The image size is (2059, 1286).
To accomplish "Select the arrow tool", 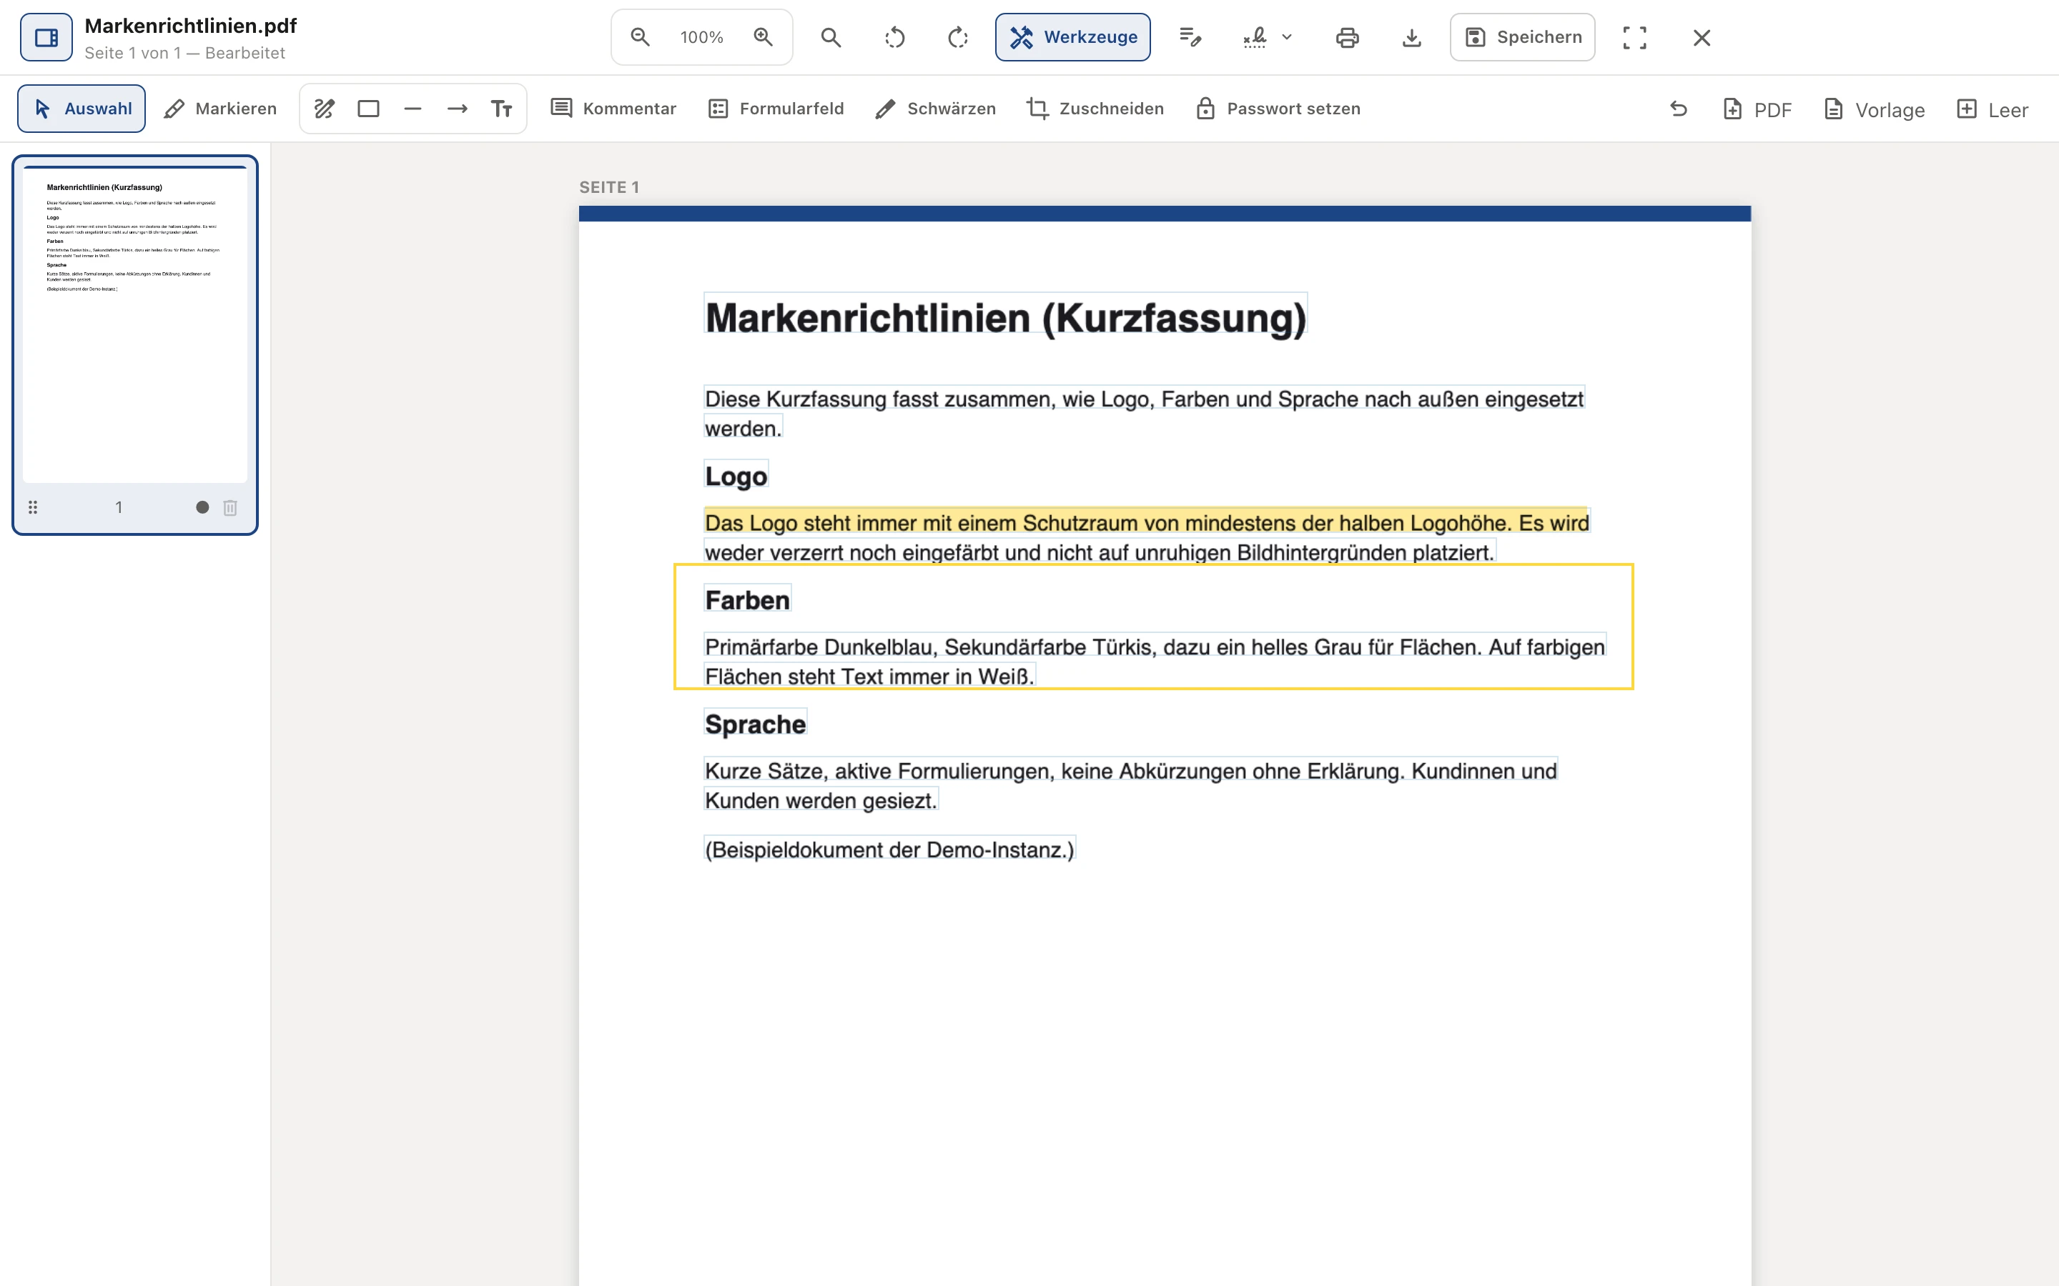I will point(457,109).
